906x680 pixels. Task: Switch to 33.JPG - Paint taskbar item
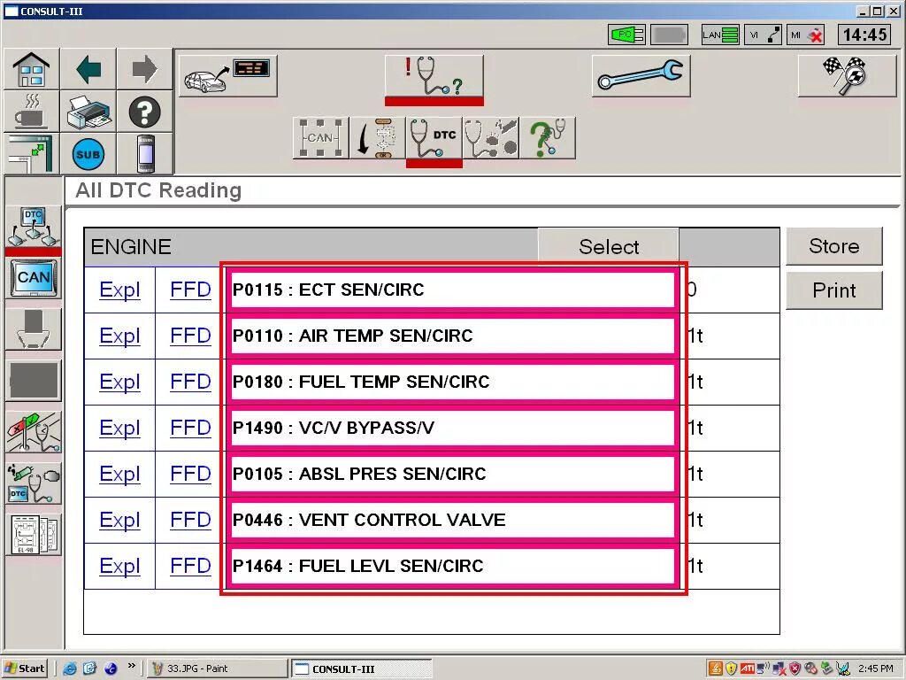pos(218,668)
